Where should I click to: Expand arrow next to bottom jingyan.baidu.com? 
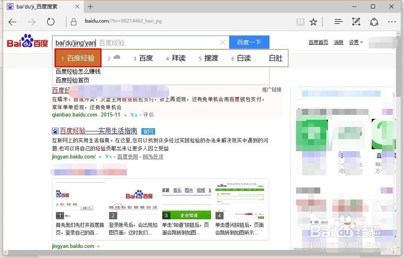pyautogui.click(x=99, y=247)
